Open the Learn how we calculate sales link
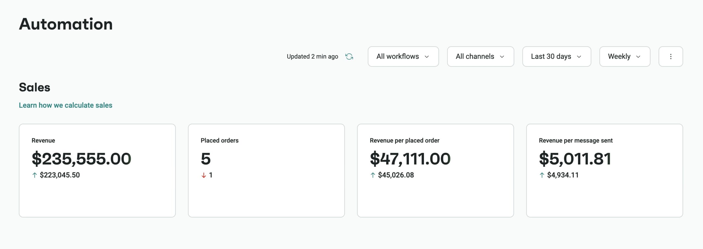 pyautogui.click(x=65, y=105)
